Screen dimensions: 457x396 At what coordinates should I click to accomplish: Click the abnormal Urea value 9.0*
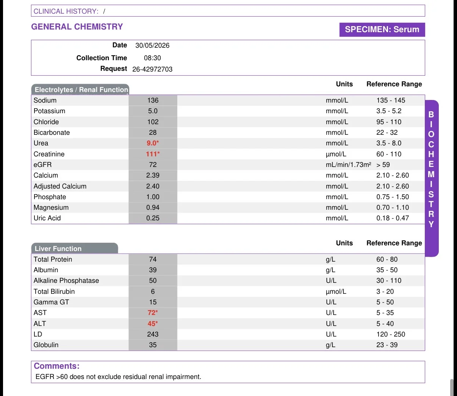(153, 143)
